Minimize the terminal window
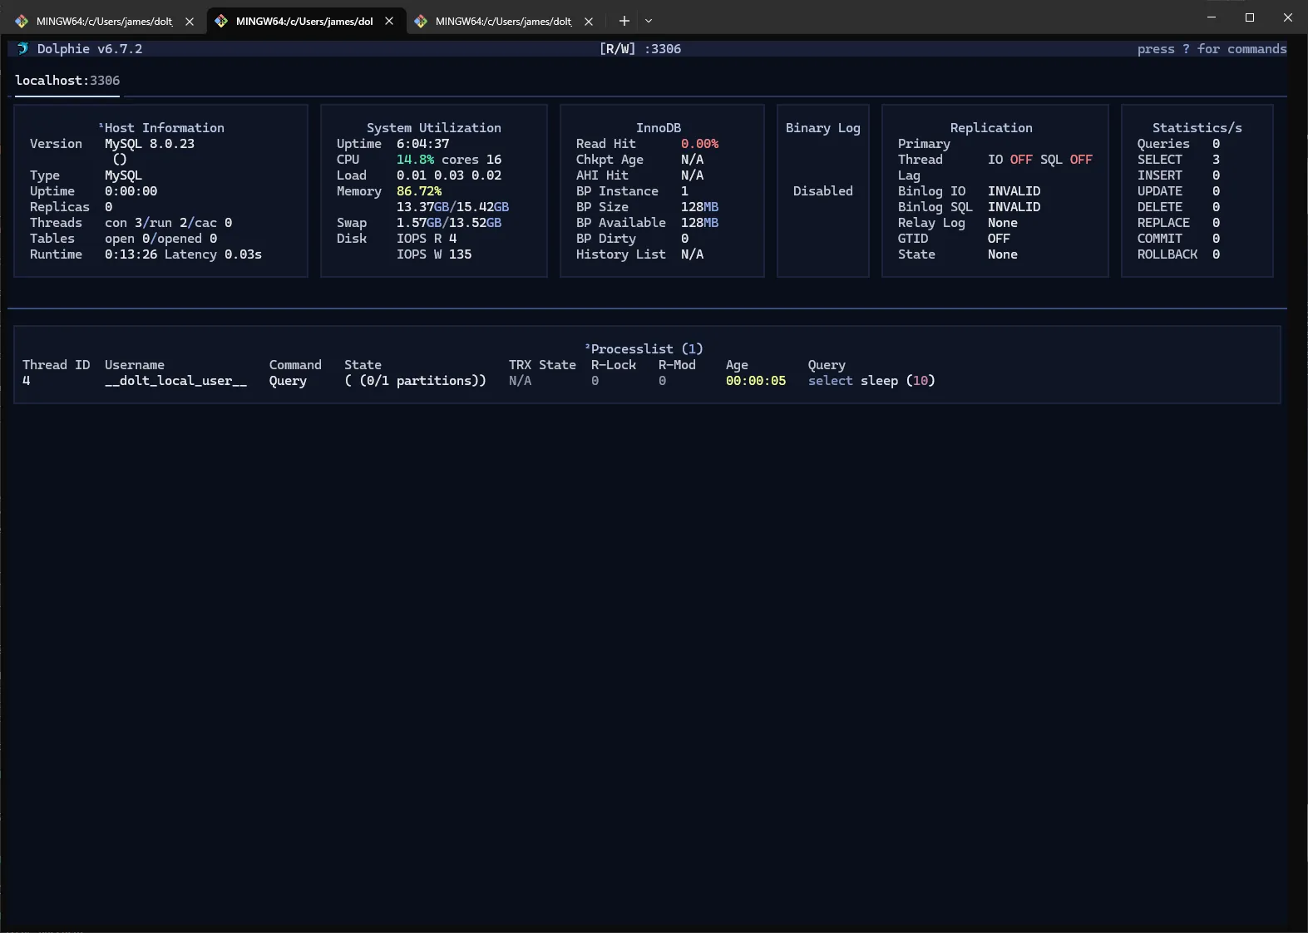This screenshot has width=1308, height=933. click(x=1211, y=17)
